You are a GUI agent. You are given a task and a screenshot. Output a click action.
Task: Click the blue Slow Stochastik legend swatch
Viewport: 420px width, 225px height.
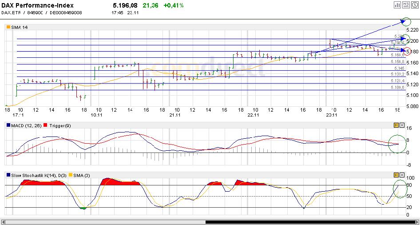[x=8, y=175]
